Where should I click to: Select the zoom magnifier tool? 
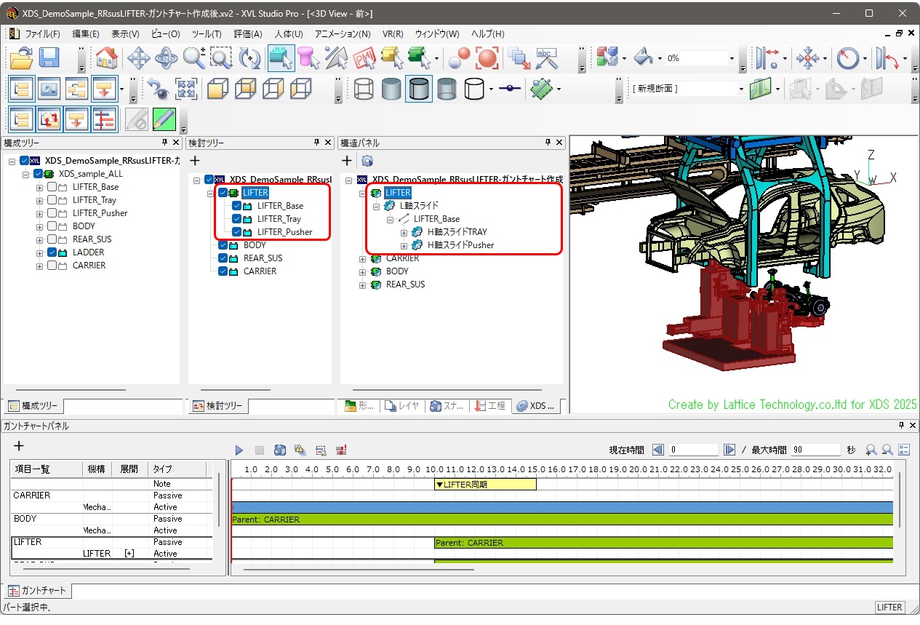pyautogui.click(x=193, y=58)
